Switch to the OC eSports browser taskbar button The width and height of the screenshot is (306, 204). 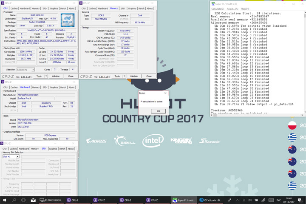point(210,200)
